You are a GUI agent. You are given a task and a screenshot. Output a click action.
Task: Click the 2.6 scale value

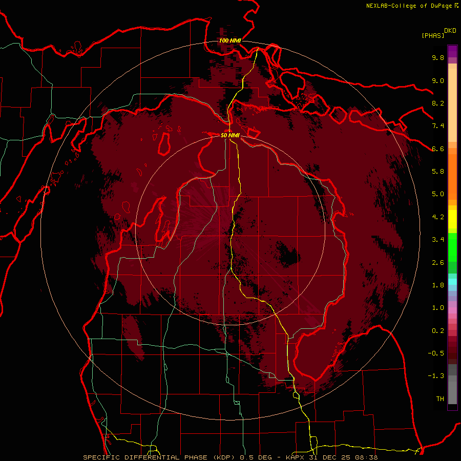click(x=438, y=263)
